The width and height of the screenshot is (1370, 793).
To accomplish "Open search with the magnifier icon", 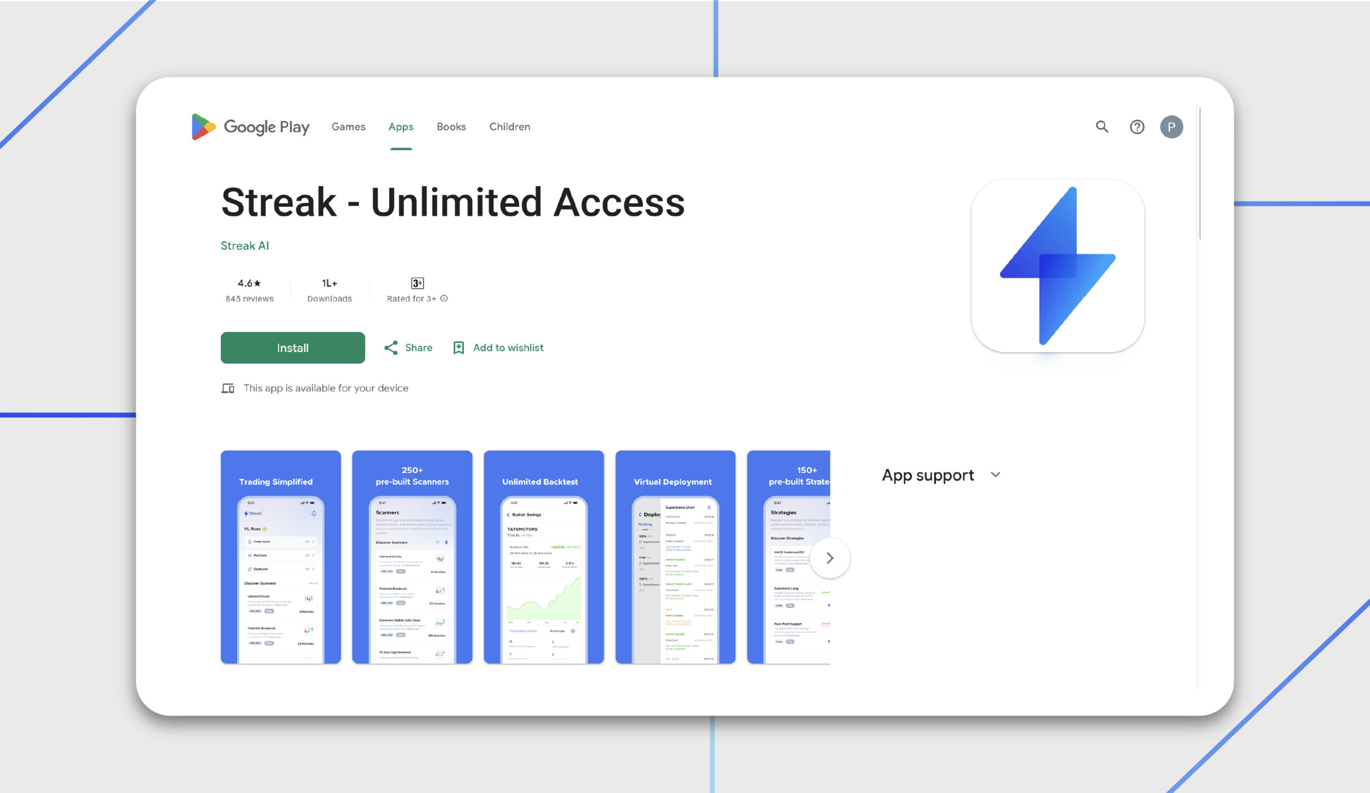I will coord(1102,127).
